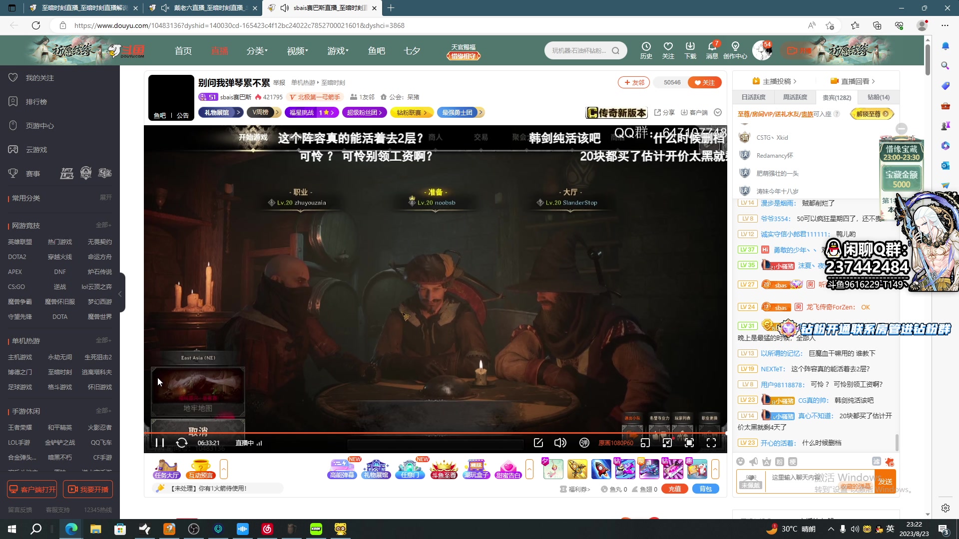Switch player to full screen
Viewport: 959px width, 539px height.
click(x=711, y=443)
